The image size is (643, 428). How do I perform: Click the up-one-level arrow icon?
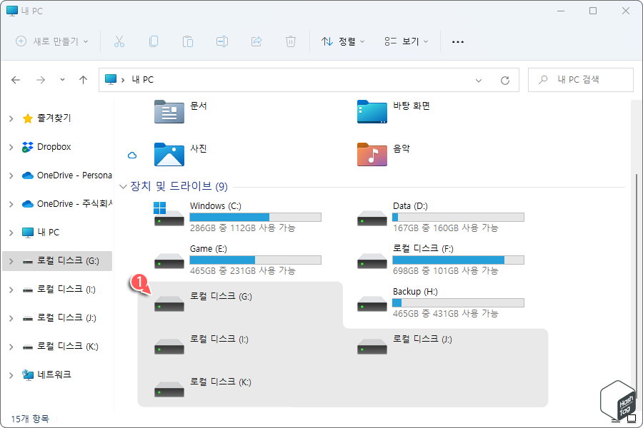pyautogui.click(x=83, y=80)
